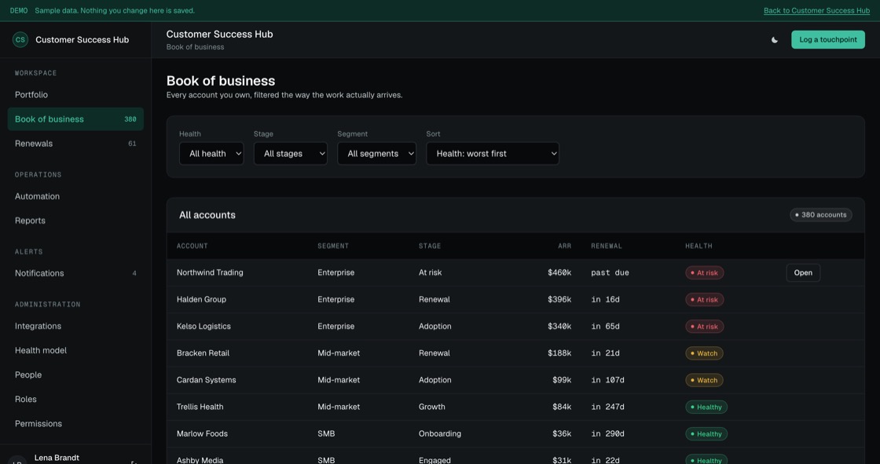
Task: Click the 380 accounts count badge
Action: coord(820,215)
